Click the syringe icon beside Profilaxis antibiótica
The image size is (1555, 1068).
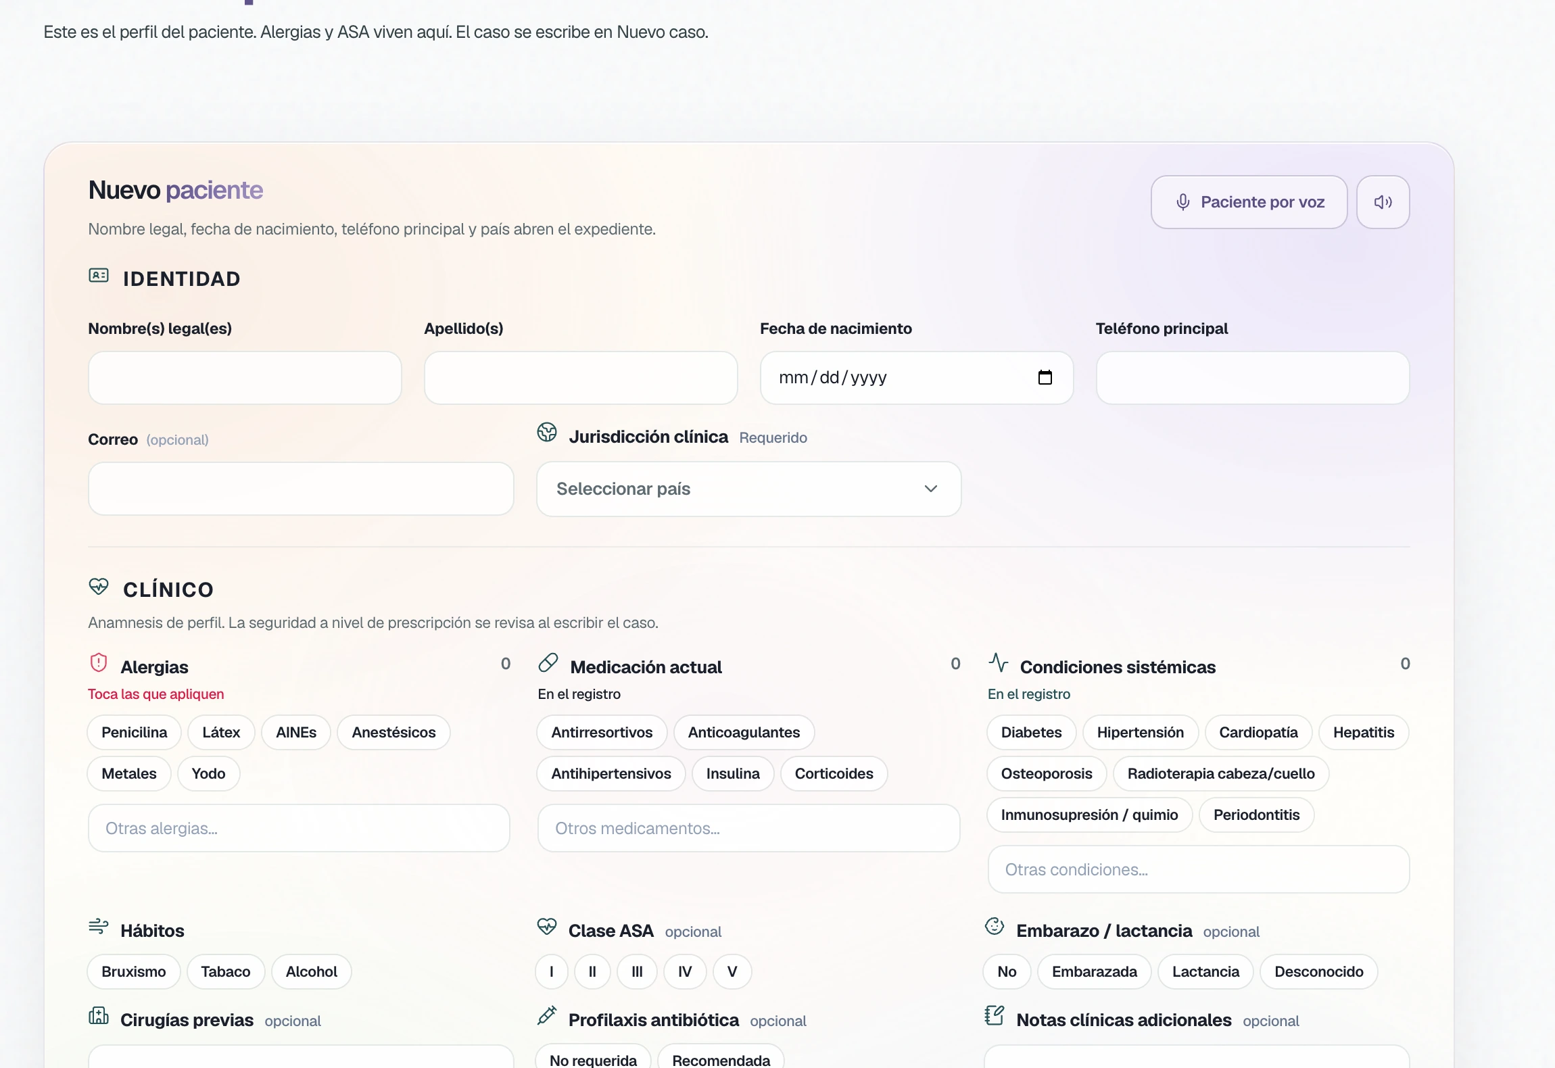(546, 1015)
